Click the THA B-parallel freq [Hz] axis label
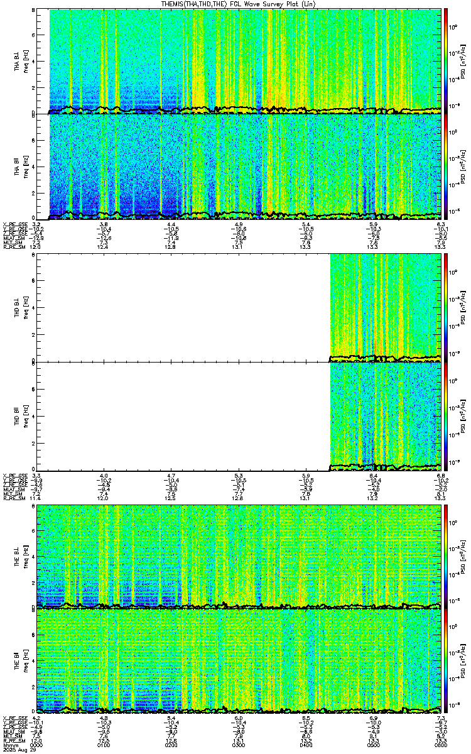The width and height of the screenshot is (471, 754). point(25,167)
